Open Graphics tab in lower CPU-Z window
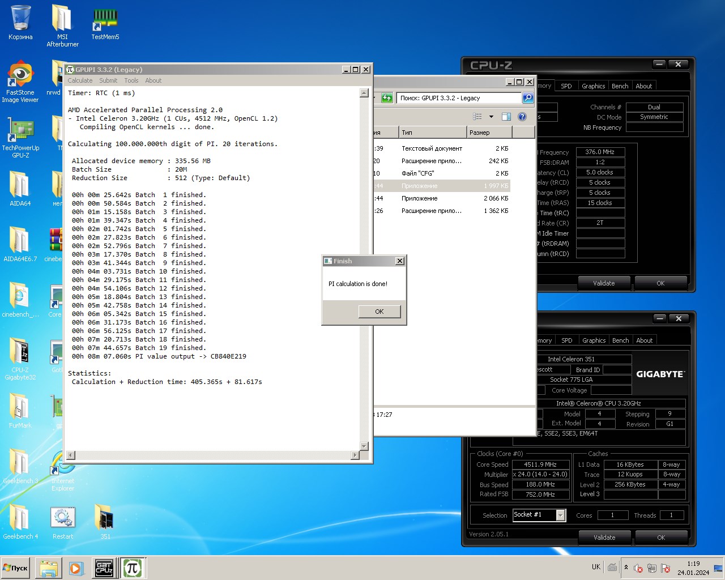Viewport: 725px width, 580px height. click(594, 340)
